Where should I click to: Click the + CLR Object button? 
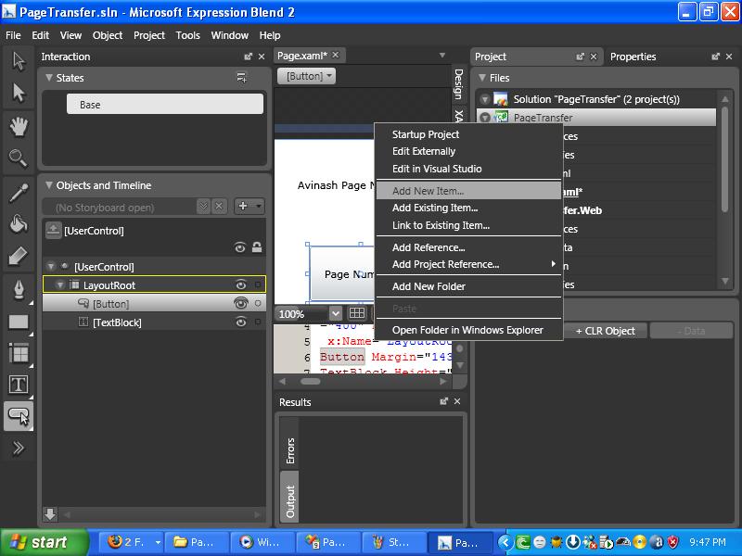[606, 331]
